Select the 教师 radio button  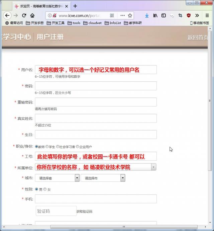(36, 146)
